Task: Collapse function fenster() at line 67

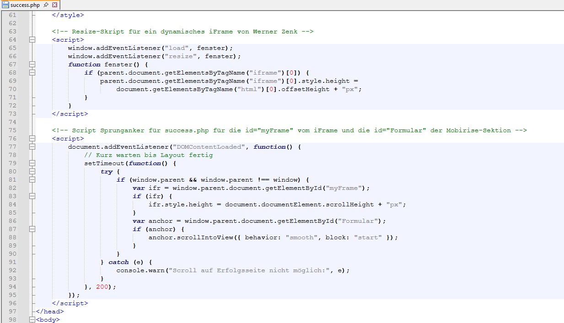Action: [32, 65]
